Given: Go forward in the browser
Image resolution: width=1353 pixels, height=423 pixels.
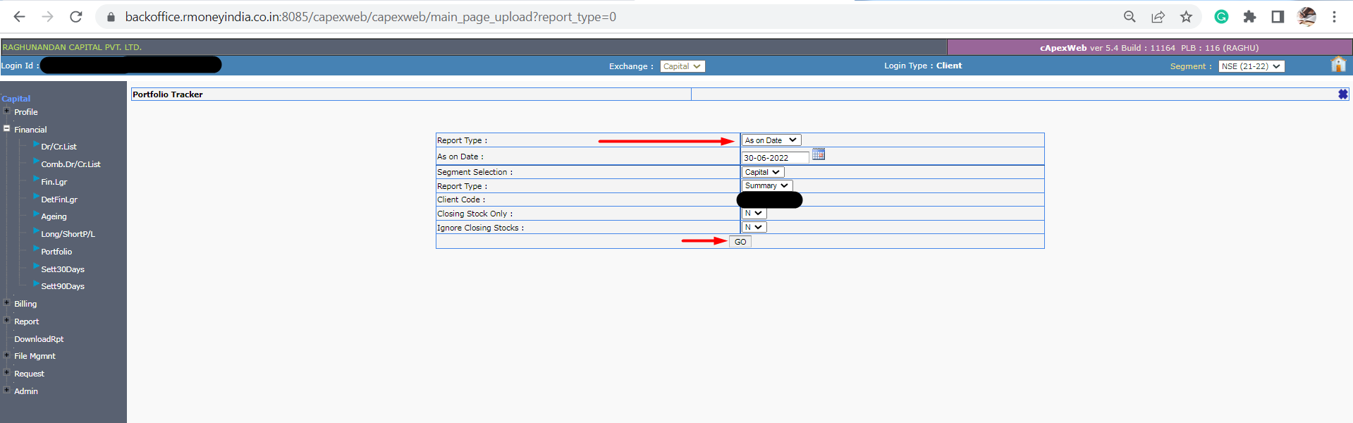Looking at the screenshot, I should [47, 16].
